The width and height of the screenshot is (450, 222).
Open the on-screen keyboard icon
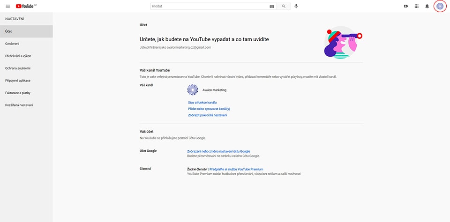(x=272, y=6)
